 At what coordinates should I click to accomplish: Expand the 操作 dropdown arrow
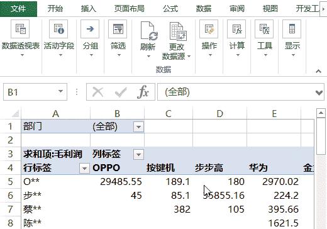[x=210, y=55]
